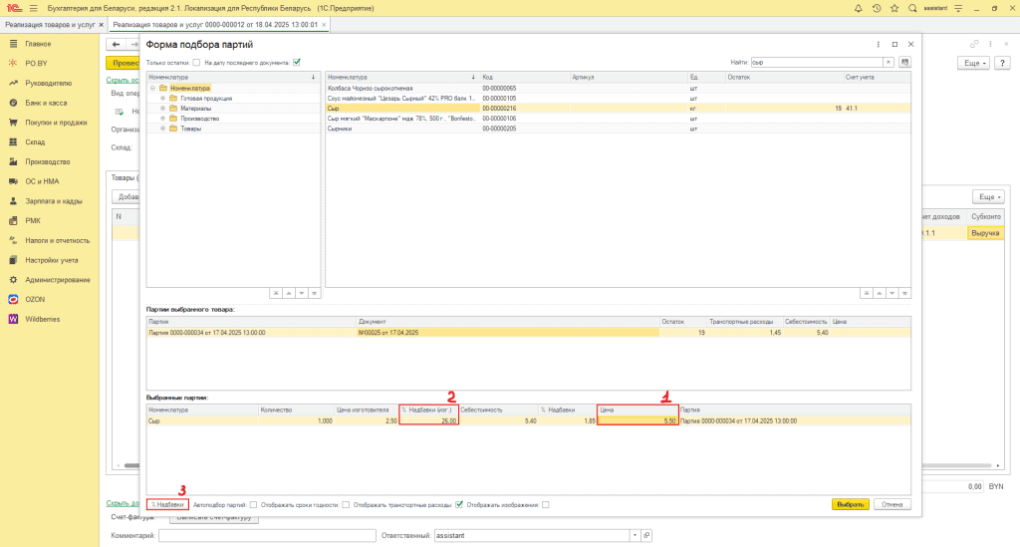Image resolution: width=1020 pixels, height=547 pixels.
Task: Click the Руководителю chart icon
Action: click(x=13, y=84)
